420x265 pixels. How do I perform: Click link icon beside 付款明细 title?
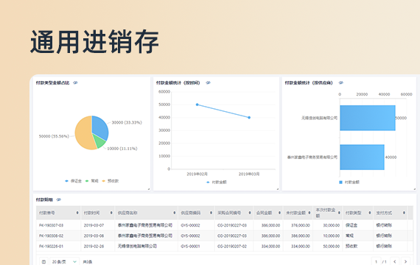[x=59, y=199]
